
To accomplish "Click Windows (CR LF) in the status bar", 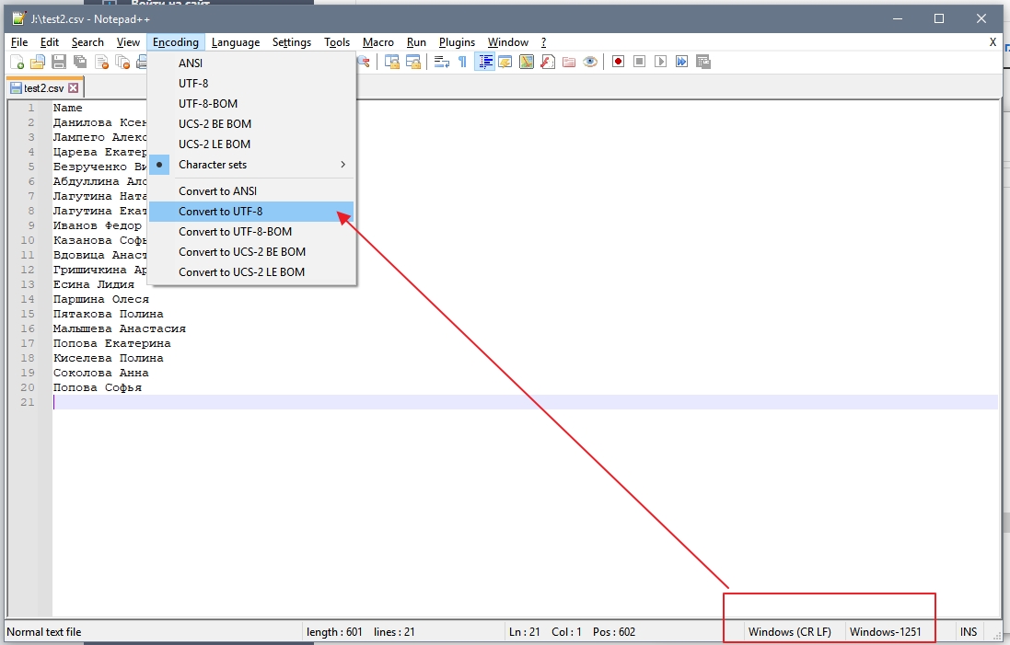I will point(790,631).
